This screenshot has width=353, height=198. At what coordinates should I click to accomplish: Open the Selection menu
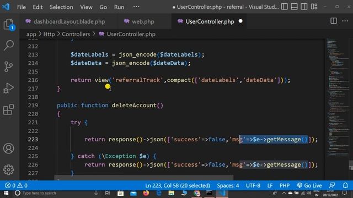(x=61, y=7)
